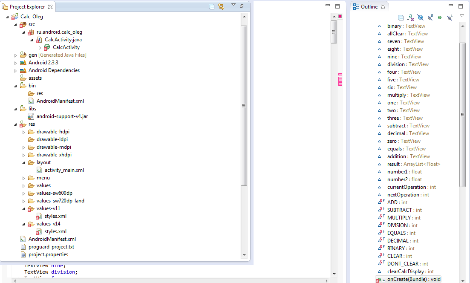Click the proguard-project.txt file icon
Screen dimensions: 470x283
(23, 247)
